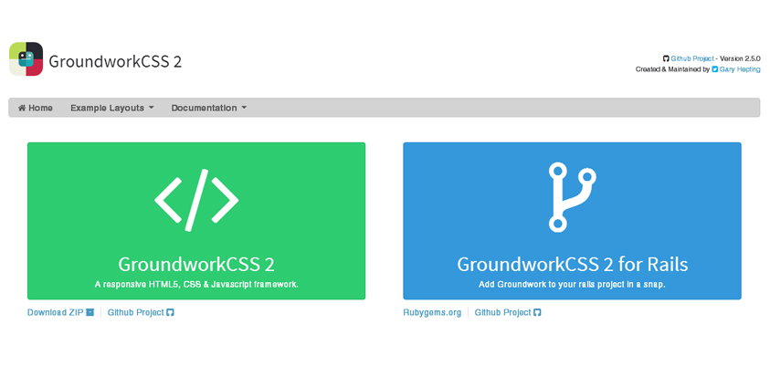
Task: Click the archive icon beside Download ZIP
Action: coord(90,313)
